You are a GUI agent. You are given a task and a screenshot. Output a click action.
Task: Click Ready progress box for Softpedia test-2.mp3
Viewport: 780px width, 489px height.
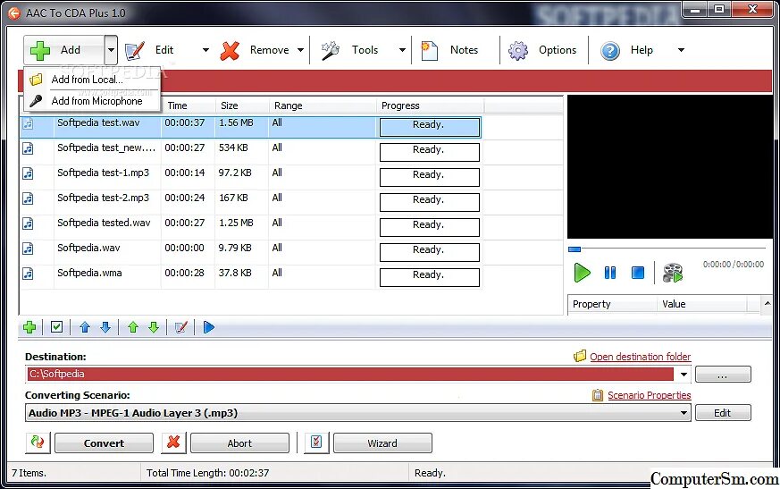tap(429, 202)
